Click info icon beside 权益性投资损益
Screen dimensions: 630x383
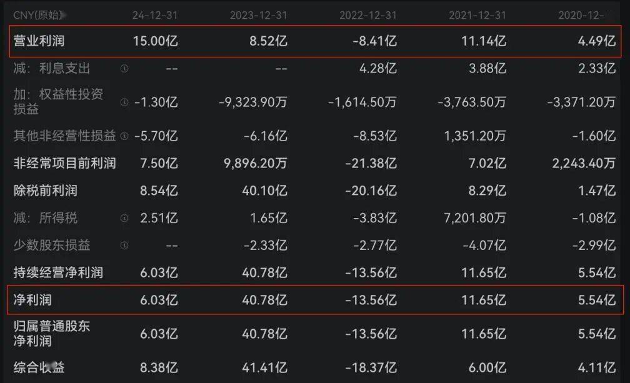124,102
